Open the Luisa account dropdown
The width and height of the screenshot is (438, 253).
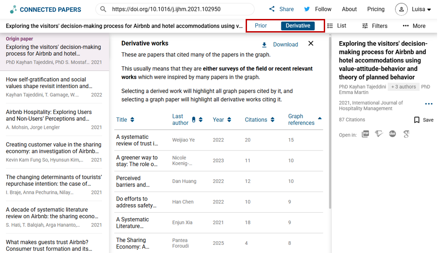pyautogui.click(x=413, y=9)
